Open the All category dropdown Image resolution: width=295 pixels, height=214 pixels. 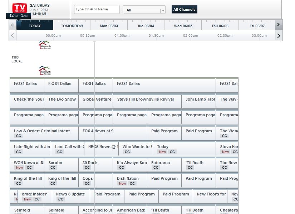tap(144, 10)
